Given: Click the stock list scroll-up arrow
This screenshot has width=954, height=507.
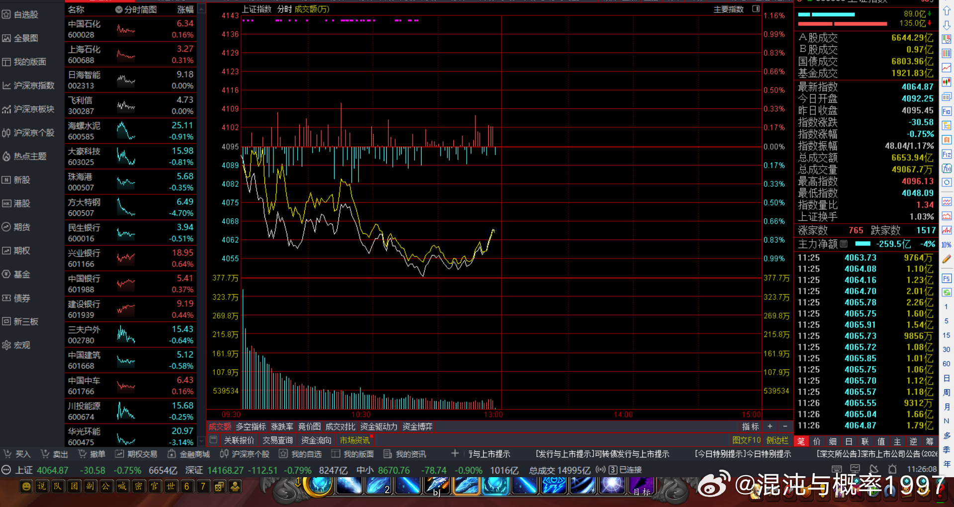Looking at the screenshot, I should point(201,9).
